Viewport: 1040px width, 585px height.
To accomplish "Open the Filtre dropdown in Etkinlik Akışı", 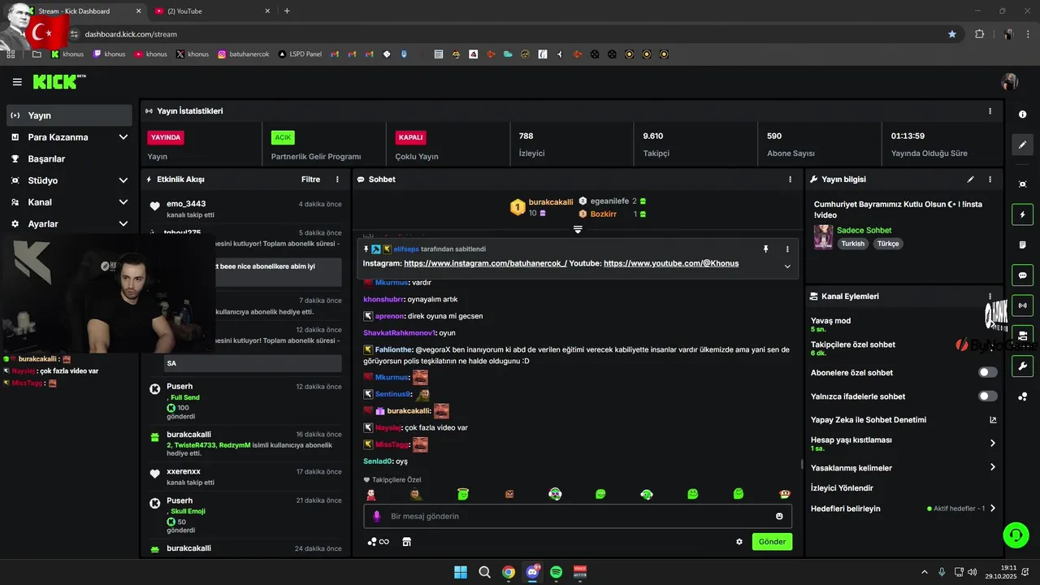I will coord(310,180).
